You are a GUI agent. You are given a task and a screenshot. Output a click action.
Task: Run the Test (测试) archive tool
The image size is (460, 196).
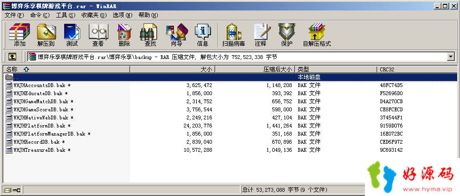[72, 35]
